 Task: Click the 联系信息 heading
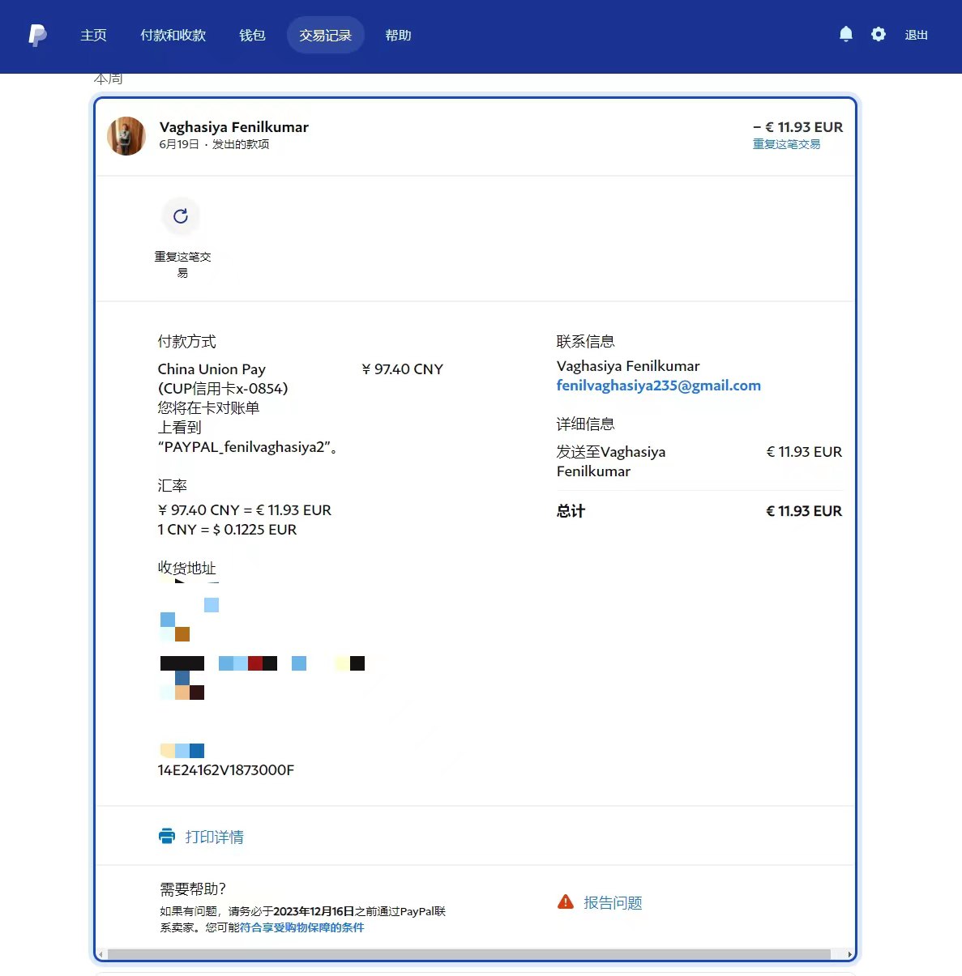[585, 342]
